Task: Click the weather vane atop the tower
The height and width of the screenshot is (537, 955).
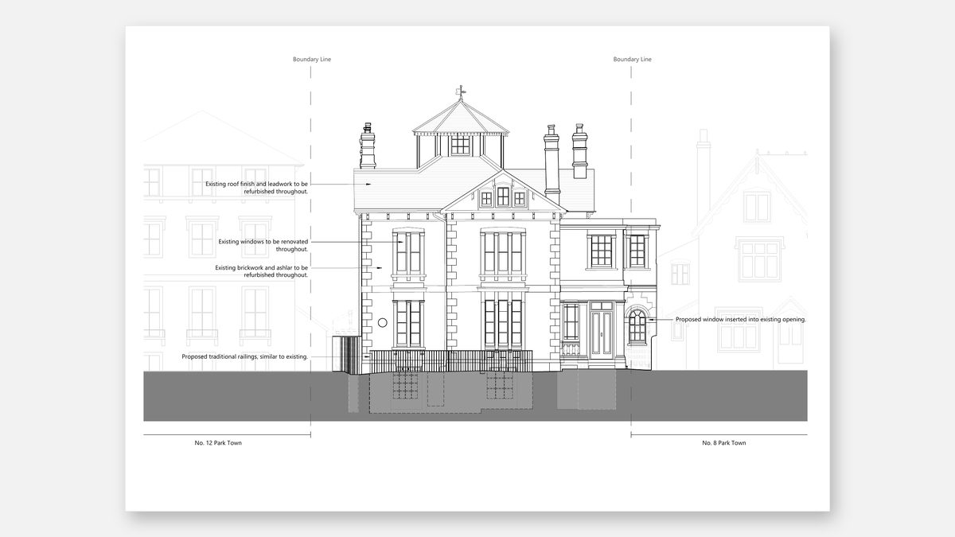Action: tap(459, 92)
